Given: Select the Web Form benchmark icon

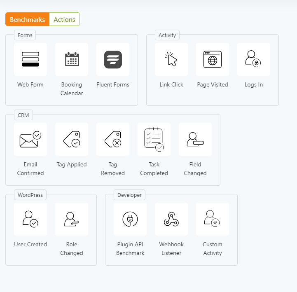Looking at the screenshot, I should (x=30, y=59).
